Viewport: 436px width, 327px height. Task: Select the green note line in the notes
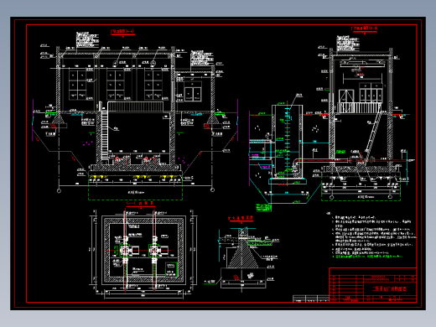tap(368, 256)
